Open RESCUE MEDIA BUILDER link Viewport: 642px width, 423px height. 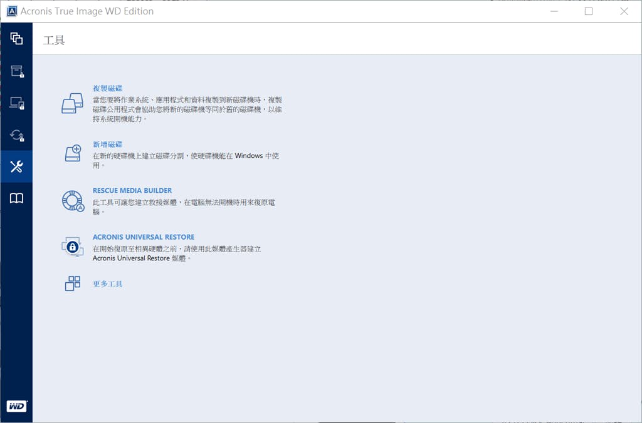(132, 190)
